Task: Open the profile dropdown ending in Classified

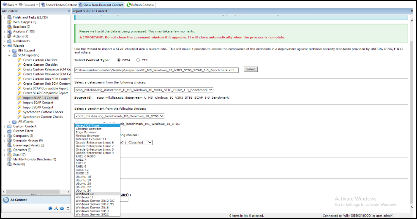Action: coord(136,143)
